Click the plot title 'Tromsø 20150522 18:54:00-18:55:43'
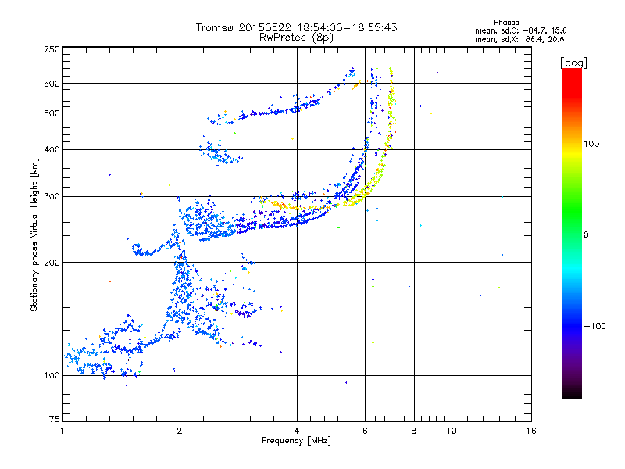625x469 pixels. click(296, 27)
